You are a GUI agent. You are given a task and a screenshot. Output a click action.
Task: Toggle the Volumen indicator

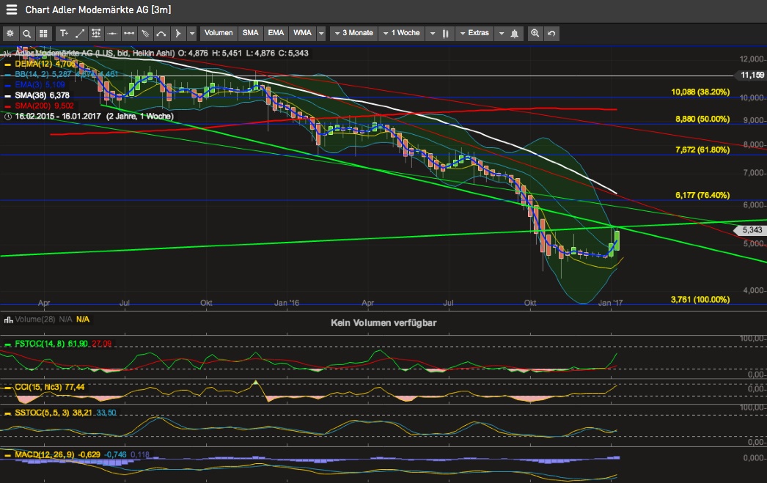point(219,33)
